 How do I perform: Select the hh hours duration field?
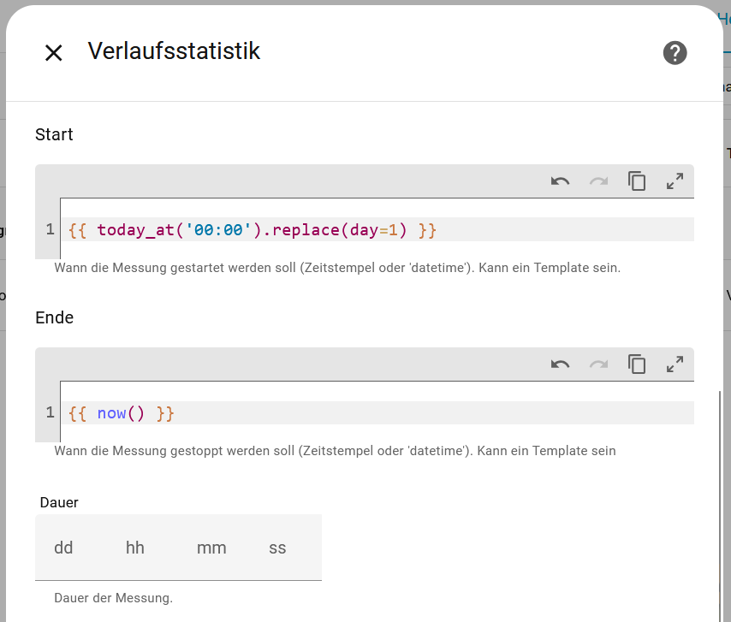pyautogui.click(x=135, y=548)
